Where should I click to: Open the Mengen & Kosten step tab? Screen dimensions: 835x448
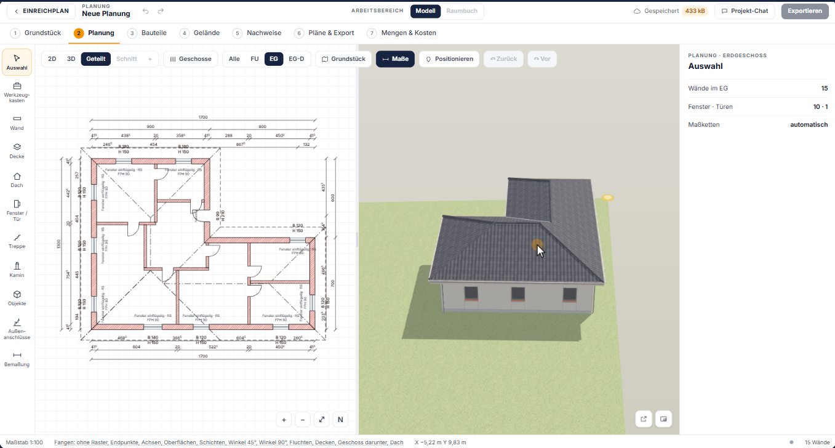402,33
